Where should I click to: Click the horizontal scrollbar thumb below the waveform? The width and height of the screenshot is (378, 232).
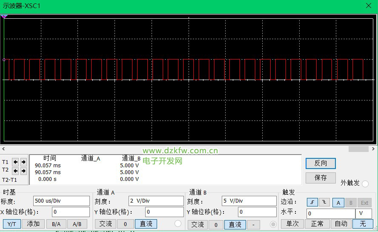click(x=358, y=149)
